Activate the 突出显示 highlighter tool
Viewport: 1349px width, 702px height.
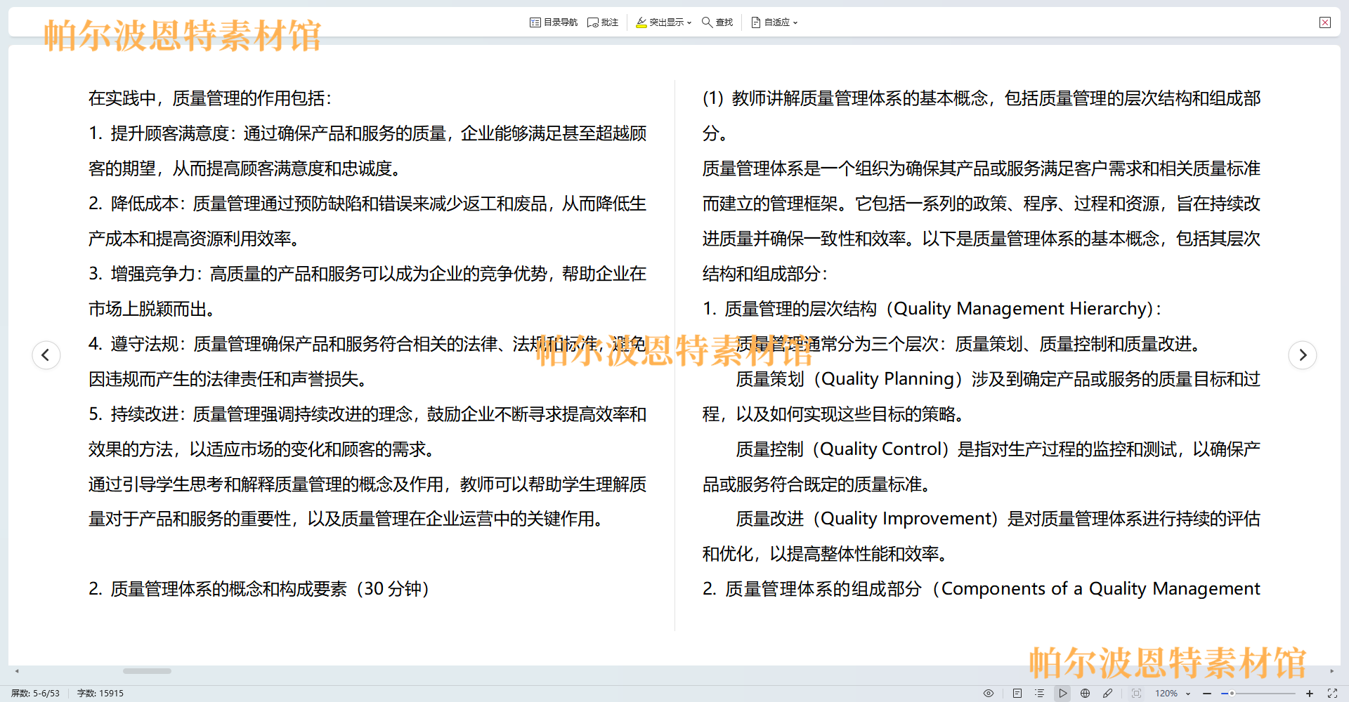[660, 22]
